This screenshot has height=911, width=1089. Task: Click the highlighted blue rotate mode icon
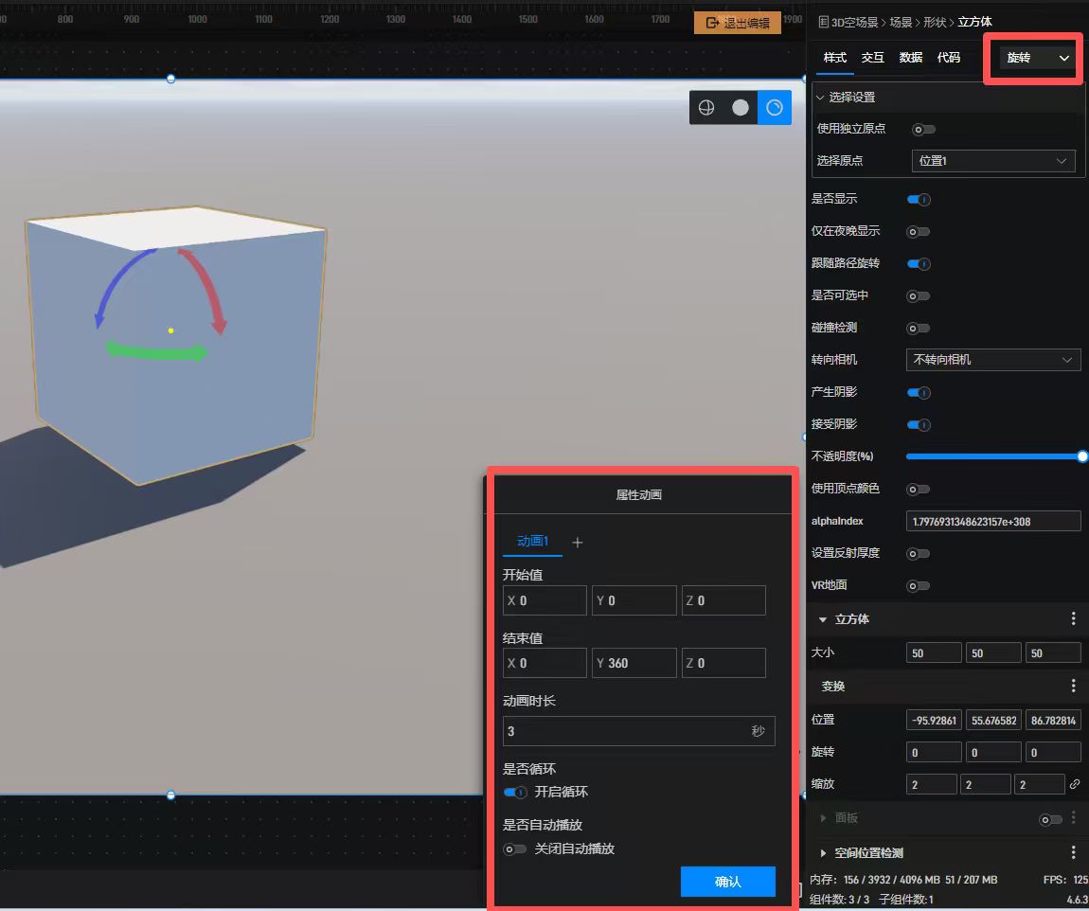coord(775,108)
